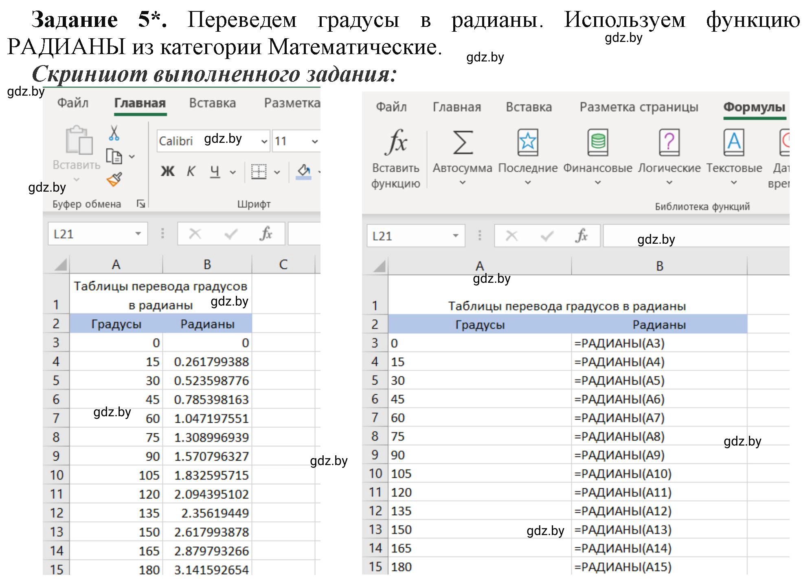Viewport: 812px width, 579px height.
Task: Open underline style dropdown arrow
Action: pyautogui.click(x=233, y=173)
